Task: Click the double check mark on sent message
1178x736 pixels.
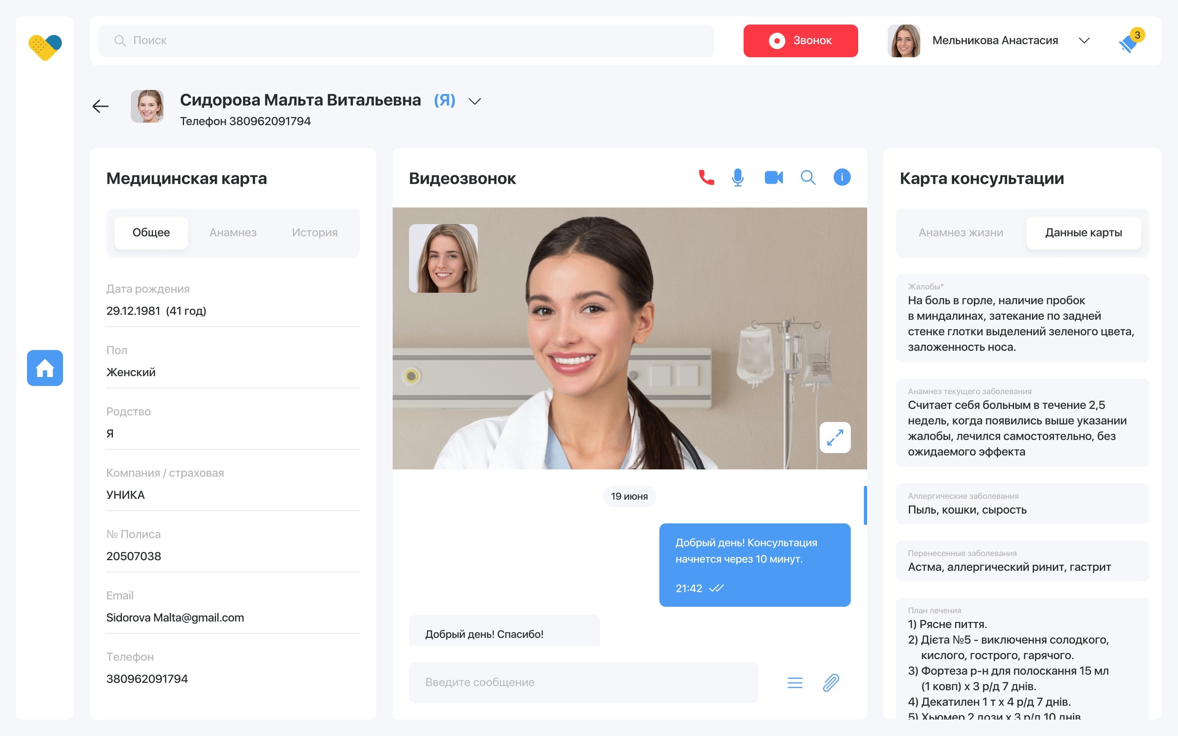Action: 717,588
